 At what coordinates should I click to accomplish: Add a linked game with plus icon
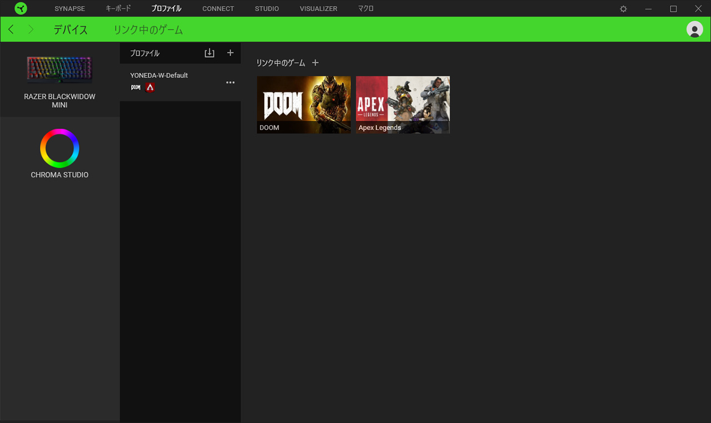[316, 63]
